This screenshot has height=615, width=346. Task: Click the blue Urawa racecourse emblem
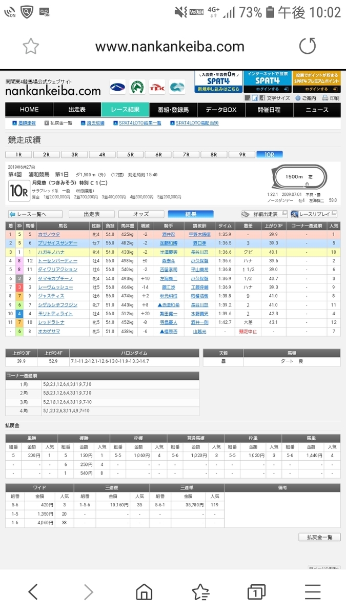(x=117, y=87)
